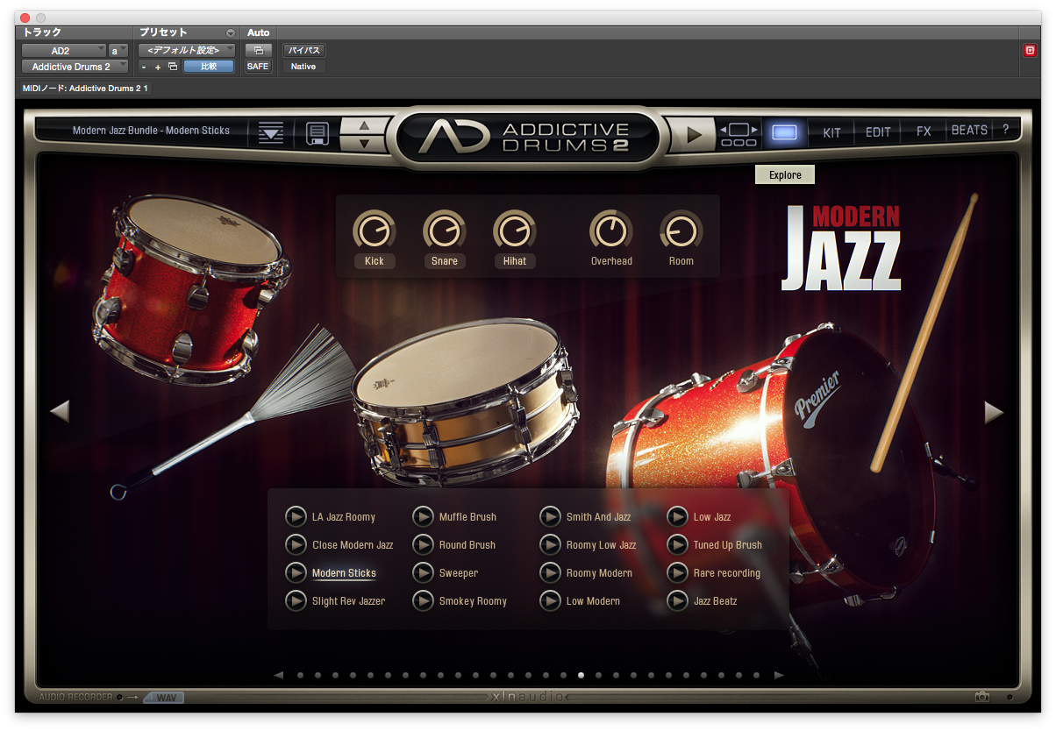Click the plus next preset button

[158, 67]
